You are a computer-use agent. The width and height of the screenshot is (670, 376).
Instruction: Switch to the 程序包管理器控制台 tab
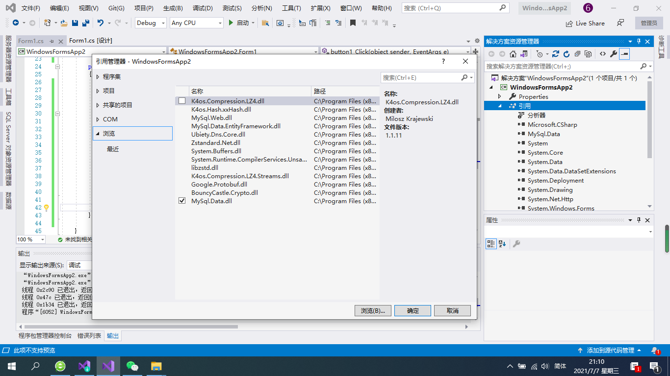[x=45, y=336]
